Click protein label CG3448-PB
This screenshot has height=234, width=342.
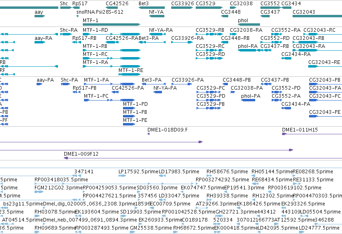[x=237, y=80]
